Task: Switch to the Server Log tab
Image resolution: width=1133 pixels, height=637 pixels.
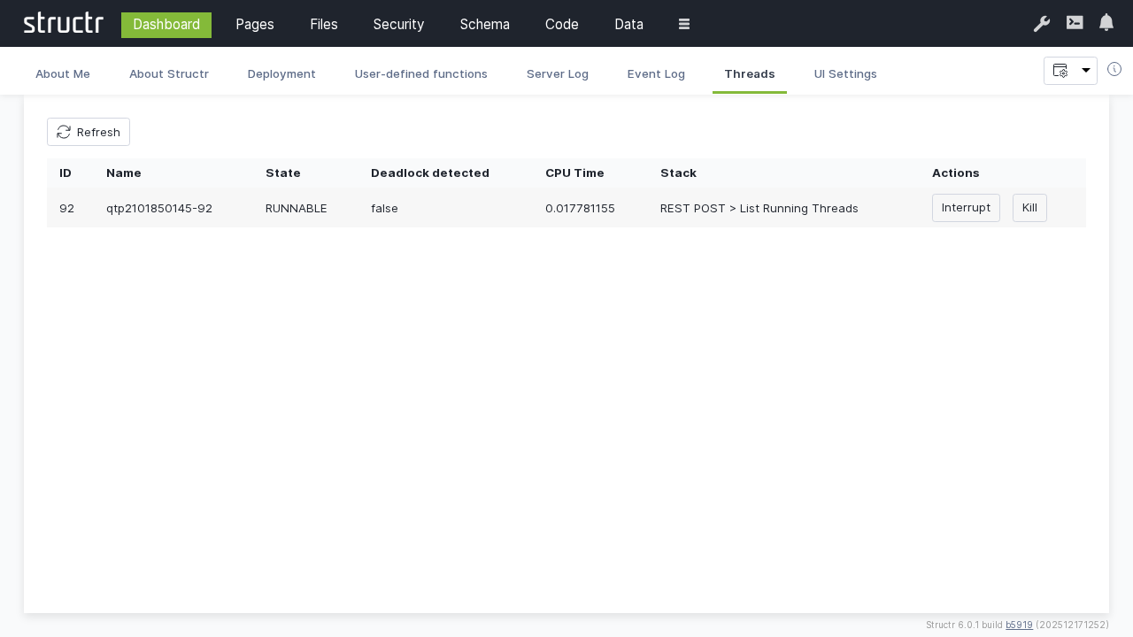Action: (x=558, y=73)
